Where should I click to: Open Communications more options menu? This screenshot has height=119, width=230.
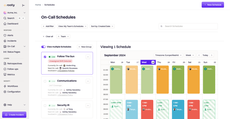coord(88,81)
